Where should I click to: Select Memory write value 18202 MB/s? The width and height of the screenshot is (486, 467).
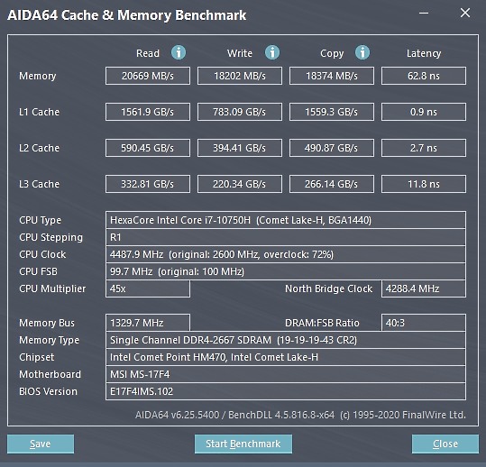coord(240,76)
